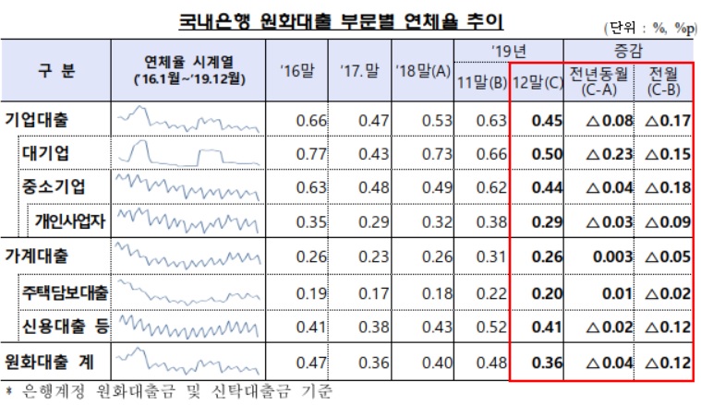Select the 전년동월 (C-A) column header

pyautogui.click(x=598, y=81)
